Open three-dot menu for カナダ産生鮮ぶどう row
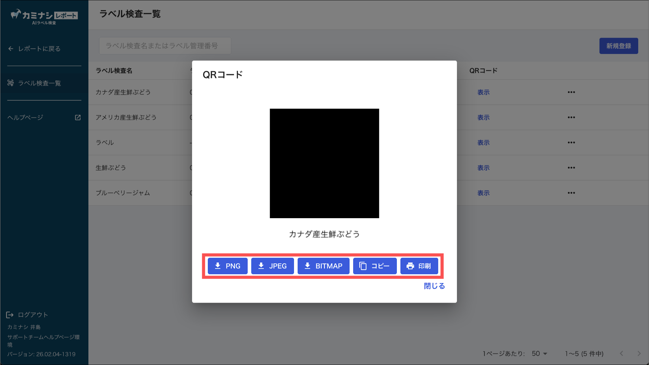The height and width of the screenshot is (365, 649). [571, 92]
